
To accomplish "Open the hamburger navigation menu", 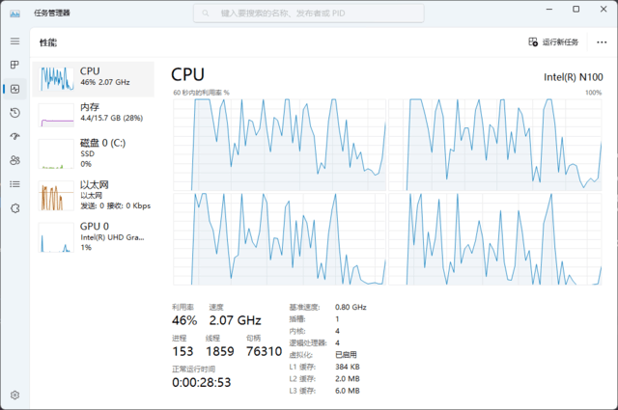I will coord(14,41).
